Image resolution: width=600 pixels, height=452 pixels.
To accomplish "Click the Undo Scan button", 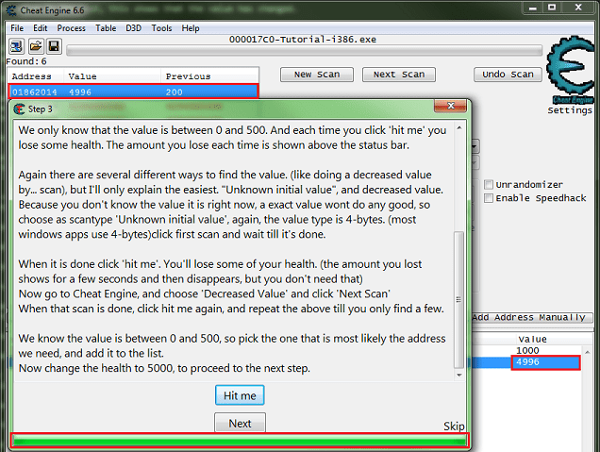I will click(x=508, y=75).
